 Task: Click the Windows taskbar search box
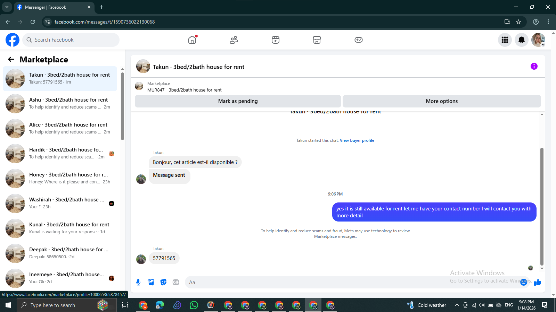[x=67, y=305]
